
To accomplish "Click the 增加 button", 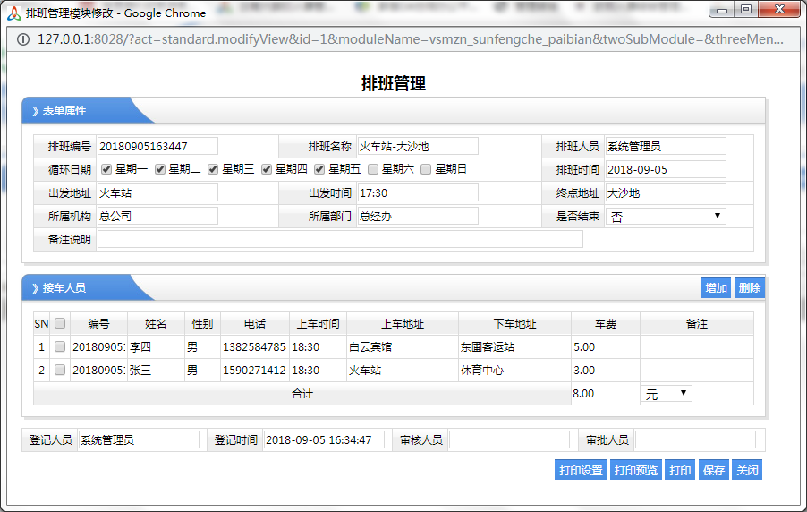I will click(x=716, y=288).
